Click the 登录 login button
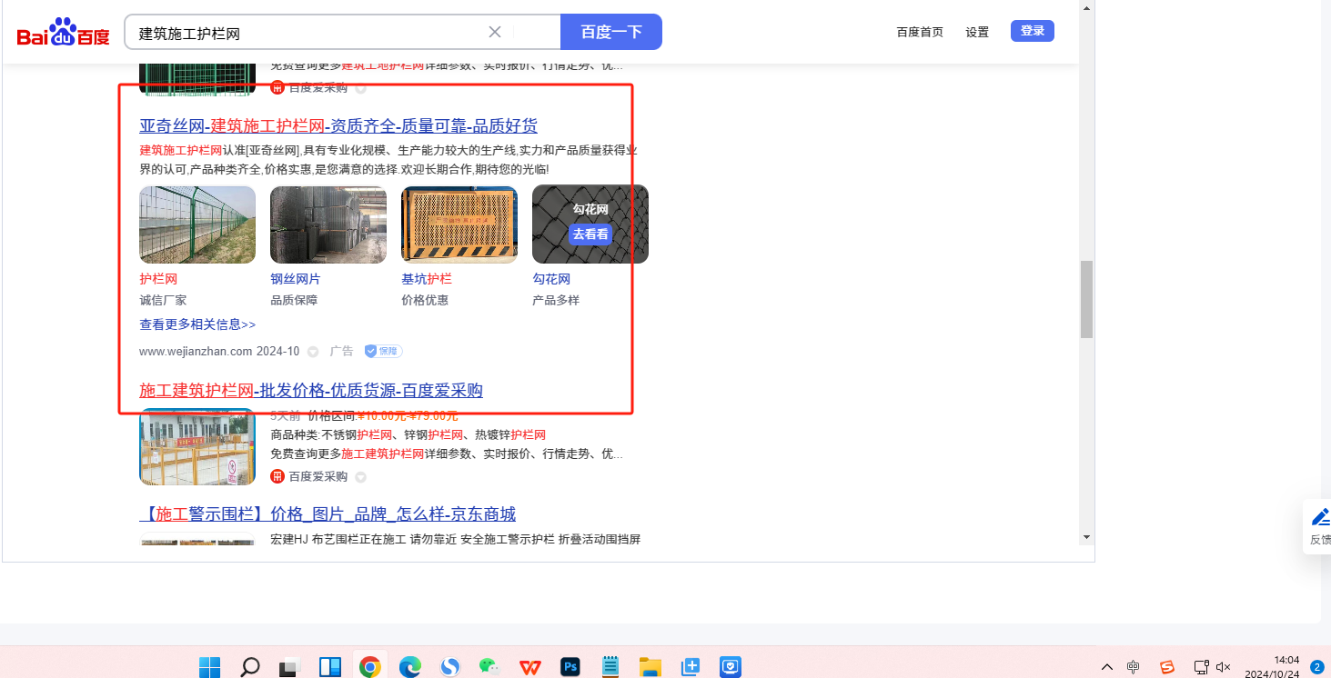Image resolution: width=1331 pixels, height=678 pixels. (1032, 31)
